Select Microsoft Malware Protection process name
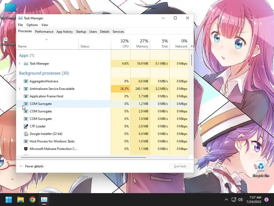Image resolution: width=274 pixels, height=206 pixels. (53, 149)
